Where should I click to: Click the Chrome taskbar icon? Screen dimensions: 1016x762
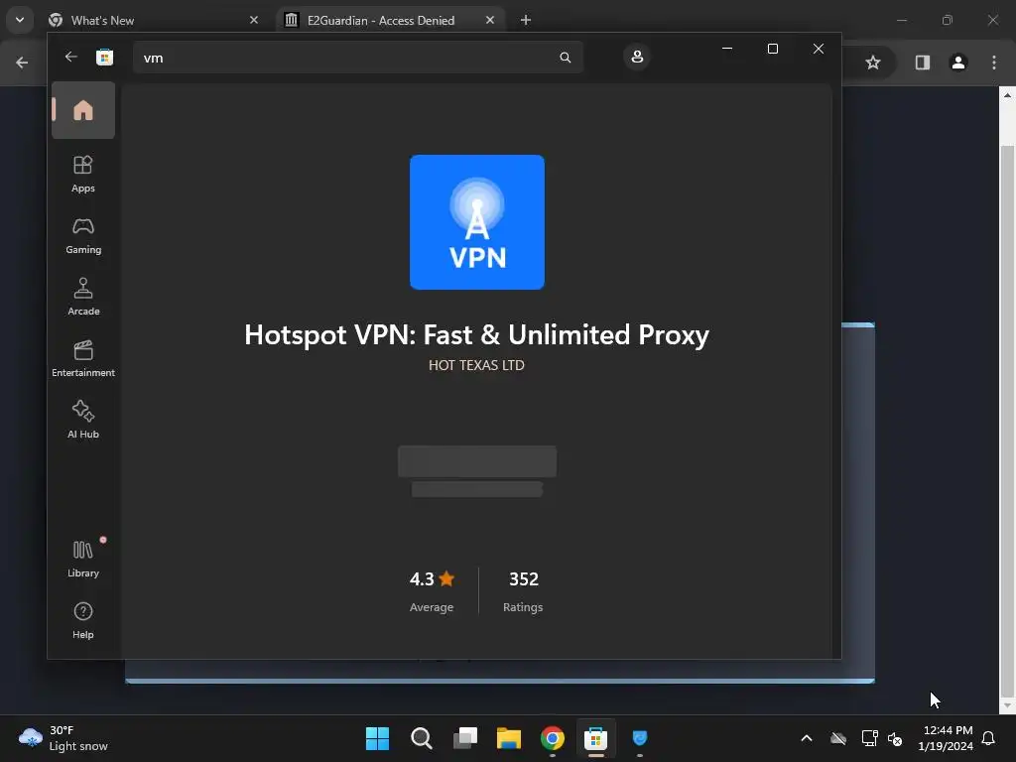tap(552, 738)
